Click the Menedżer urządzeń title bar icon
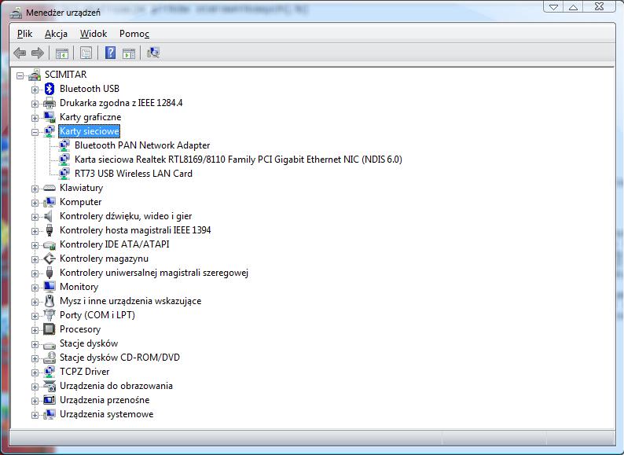The width and height of the screenshot is (624, 455). [x=16, y=13]
